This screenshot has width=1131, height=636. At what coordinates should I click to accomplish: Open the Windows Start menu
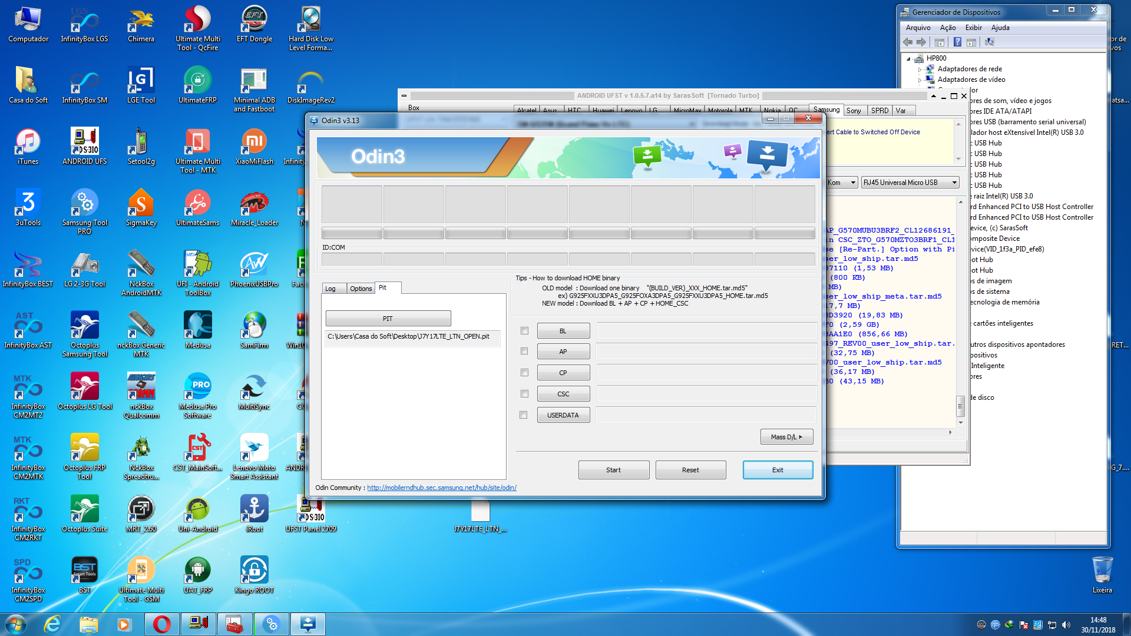(x=16, y=624)
